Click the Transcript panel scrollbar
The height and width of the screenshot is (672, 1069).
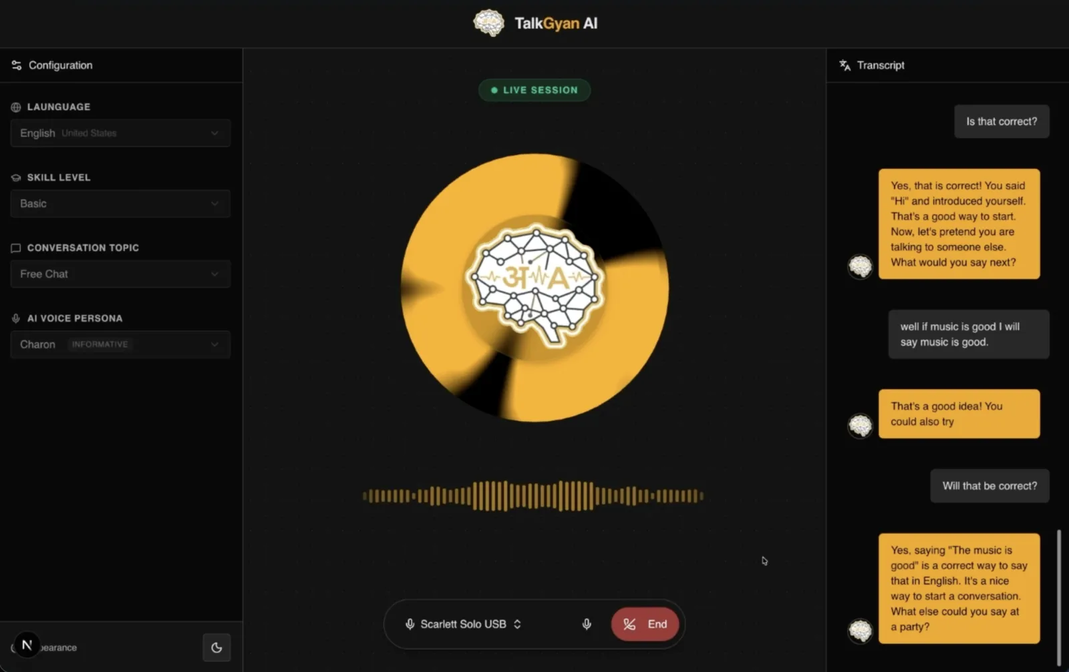tap(1059, 597)
